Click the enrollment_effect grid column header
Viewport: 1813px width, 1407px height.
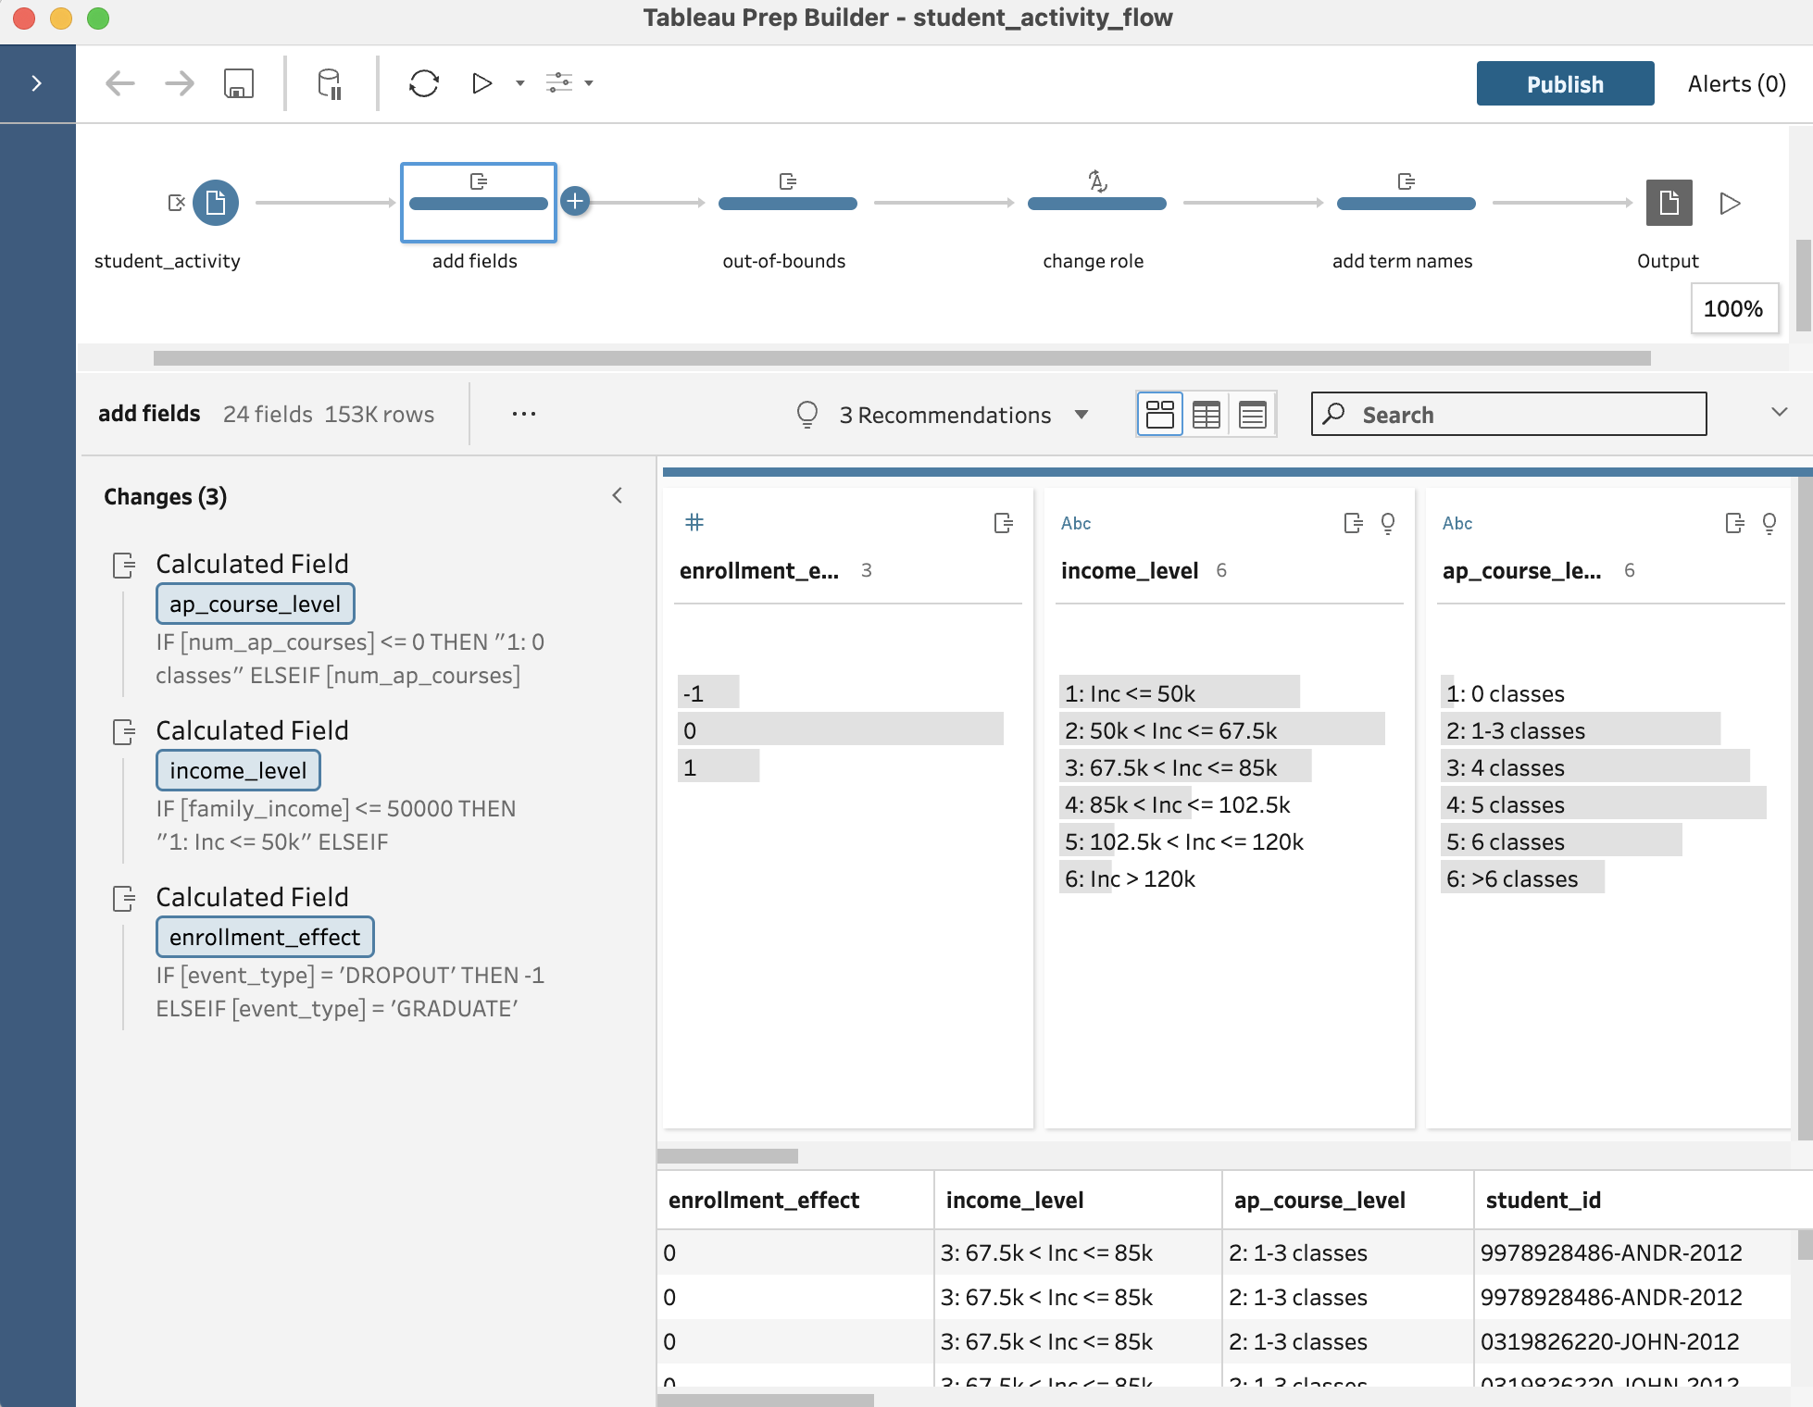point(795,1200)
